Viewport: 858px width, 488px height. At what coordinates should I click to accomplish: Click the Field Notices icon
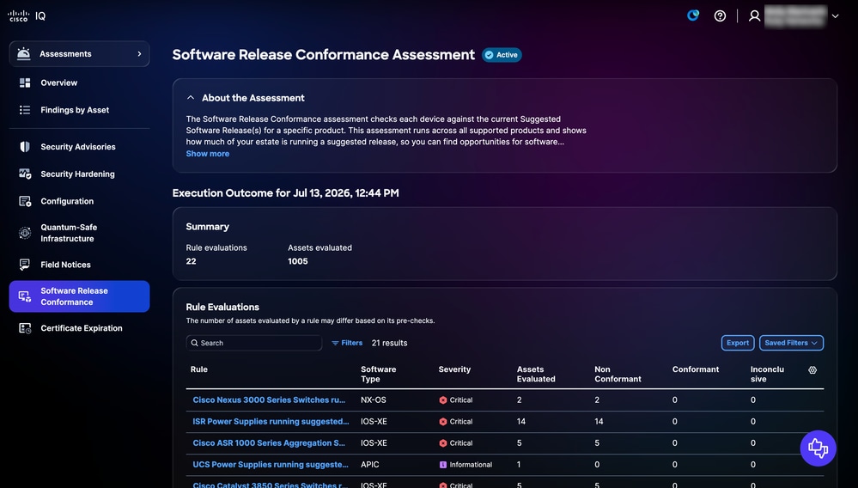[25, 265]
